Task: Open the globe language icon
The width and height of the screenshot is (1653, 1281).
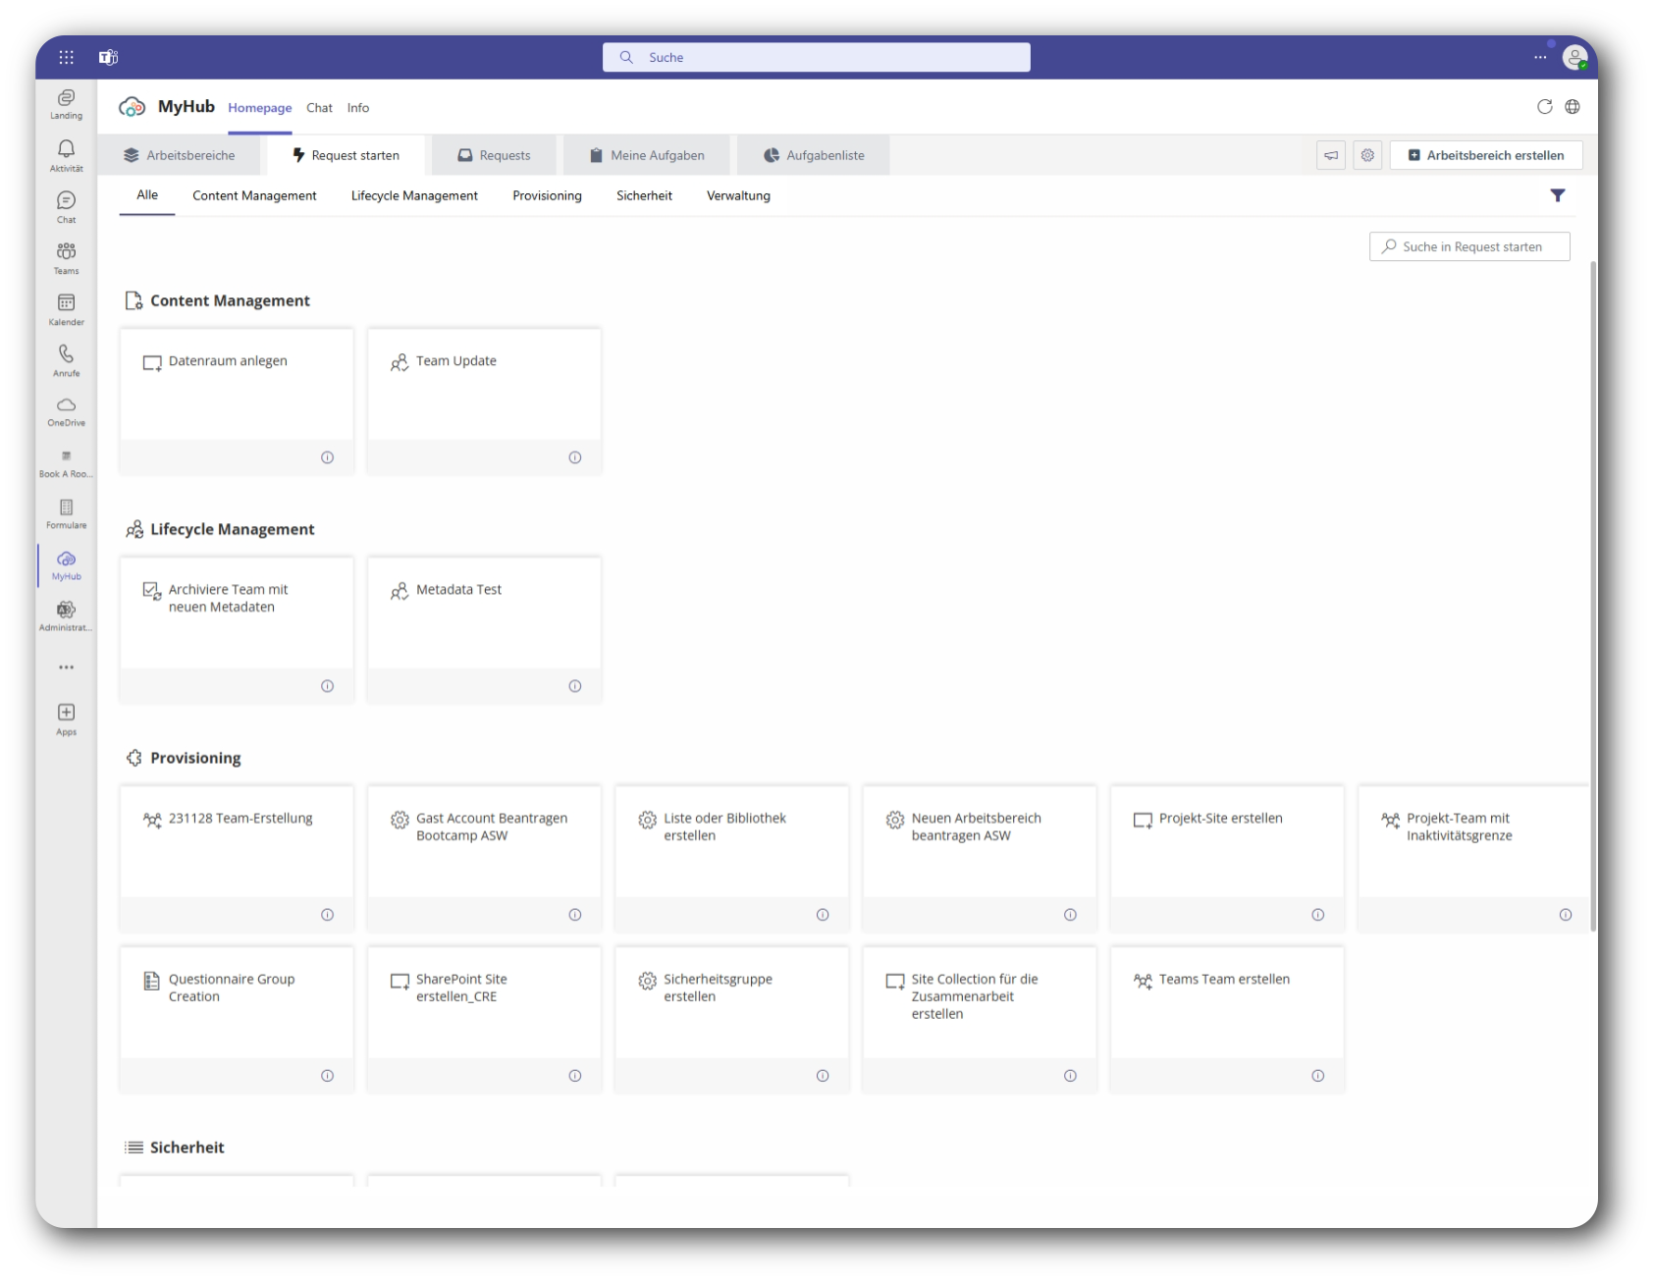Action: pyautogui.click(x=1572, y=107)
